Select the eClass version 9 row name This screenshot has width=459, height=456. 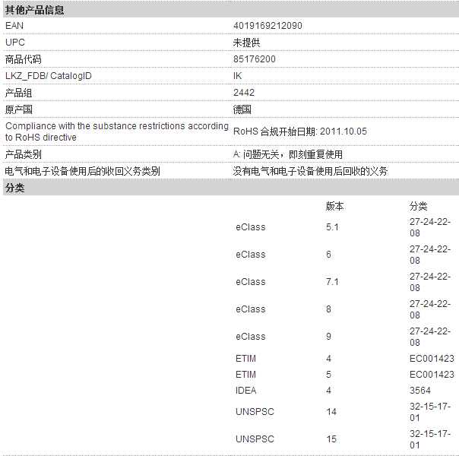tap(251, 337)
